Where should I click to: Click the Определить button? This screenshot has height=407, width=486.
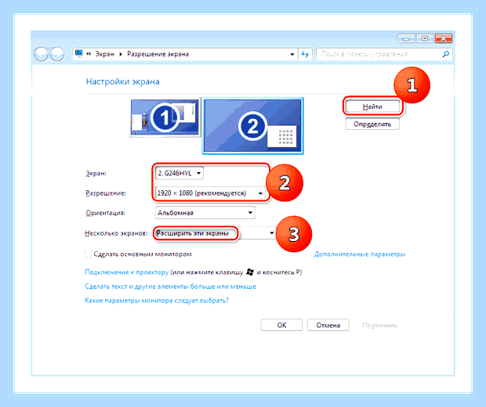[372, 124]
